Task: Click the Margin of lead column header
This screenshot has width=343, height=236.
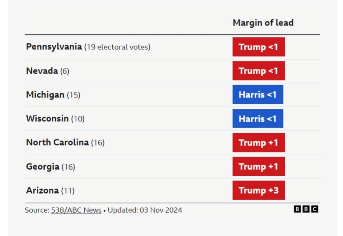Action: click(263, 23)
